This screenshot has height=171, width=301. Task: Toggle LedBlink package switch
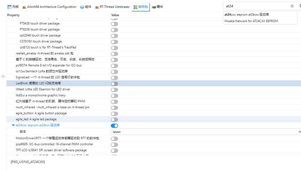coord(114,84)
